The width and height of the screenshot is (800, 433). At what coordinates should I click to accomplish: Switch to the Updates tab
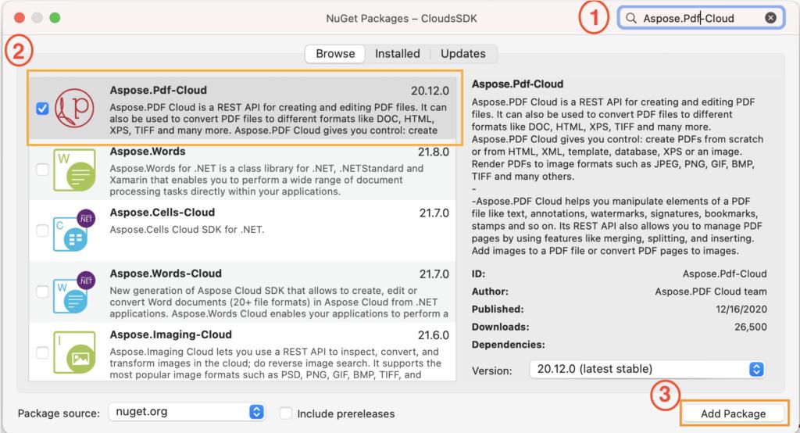(x=462, y=54)
